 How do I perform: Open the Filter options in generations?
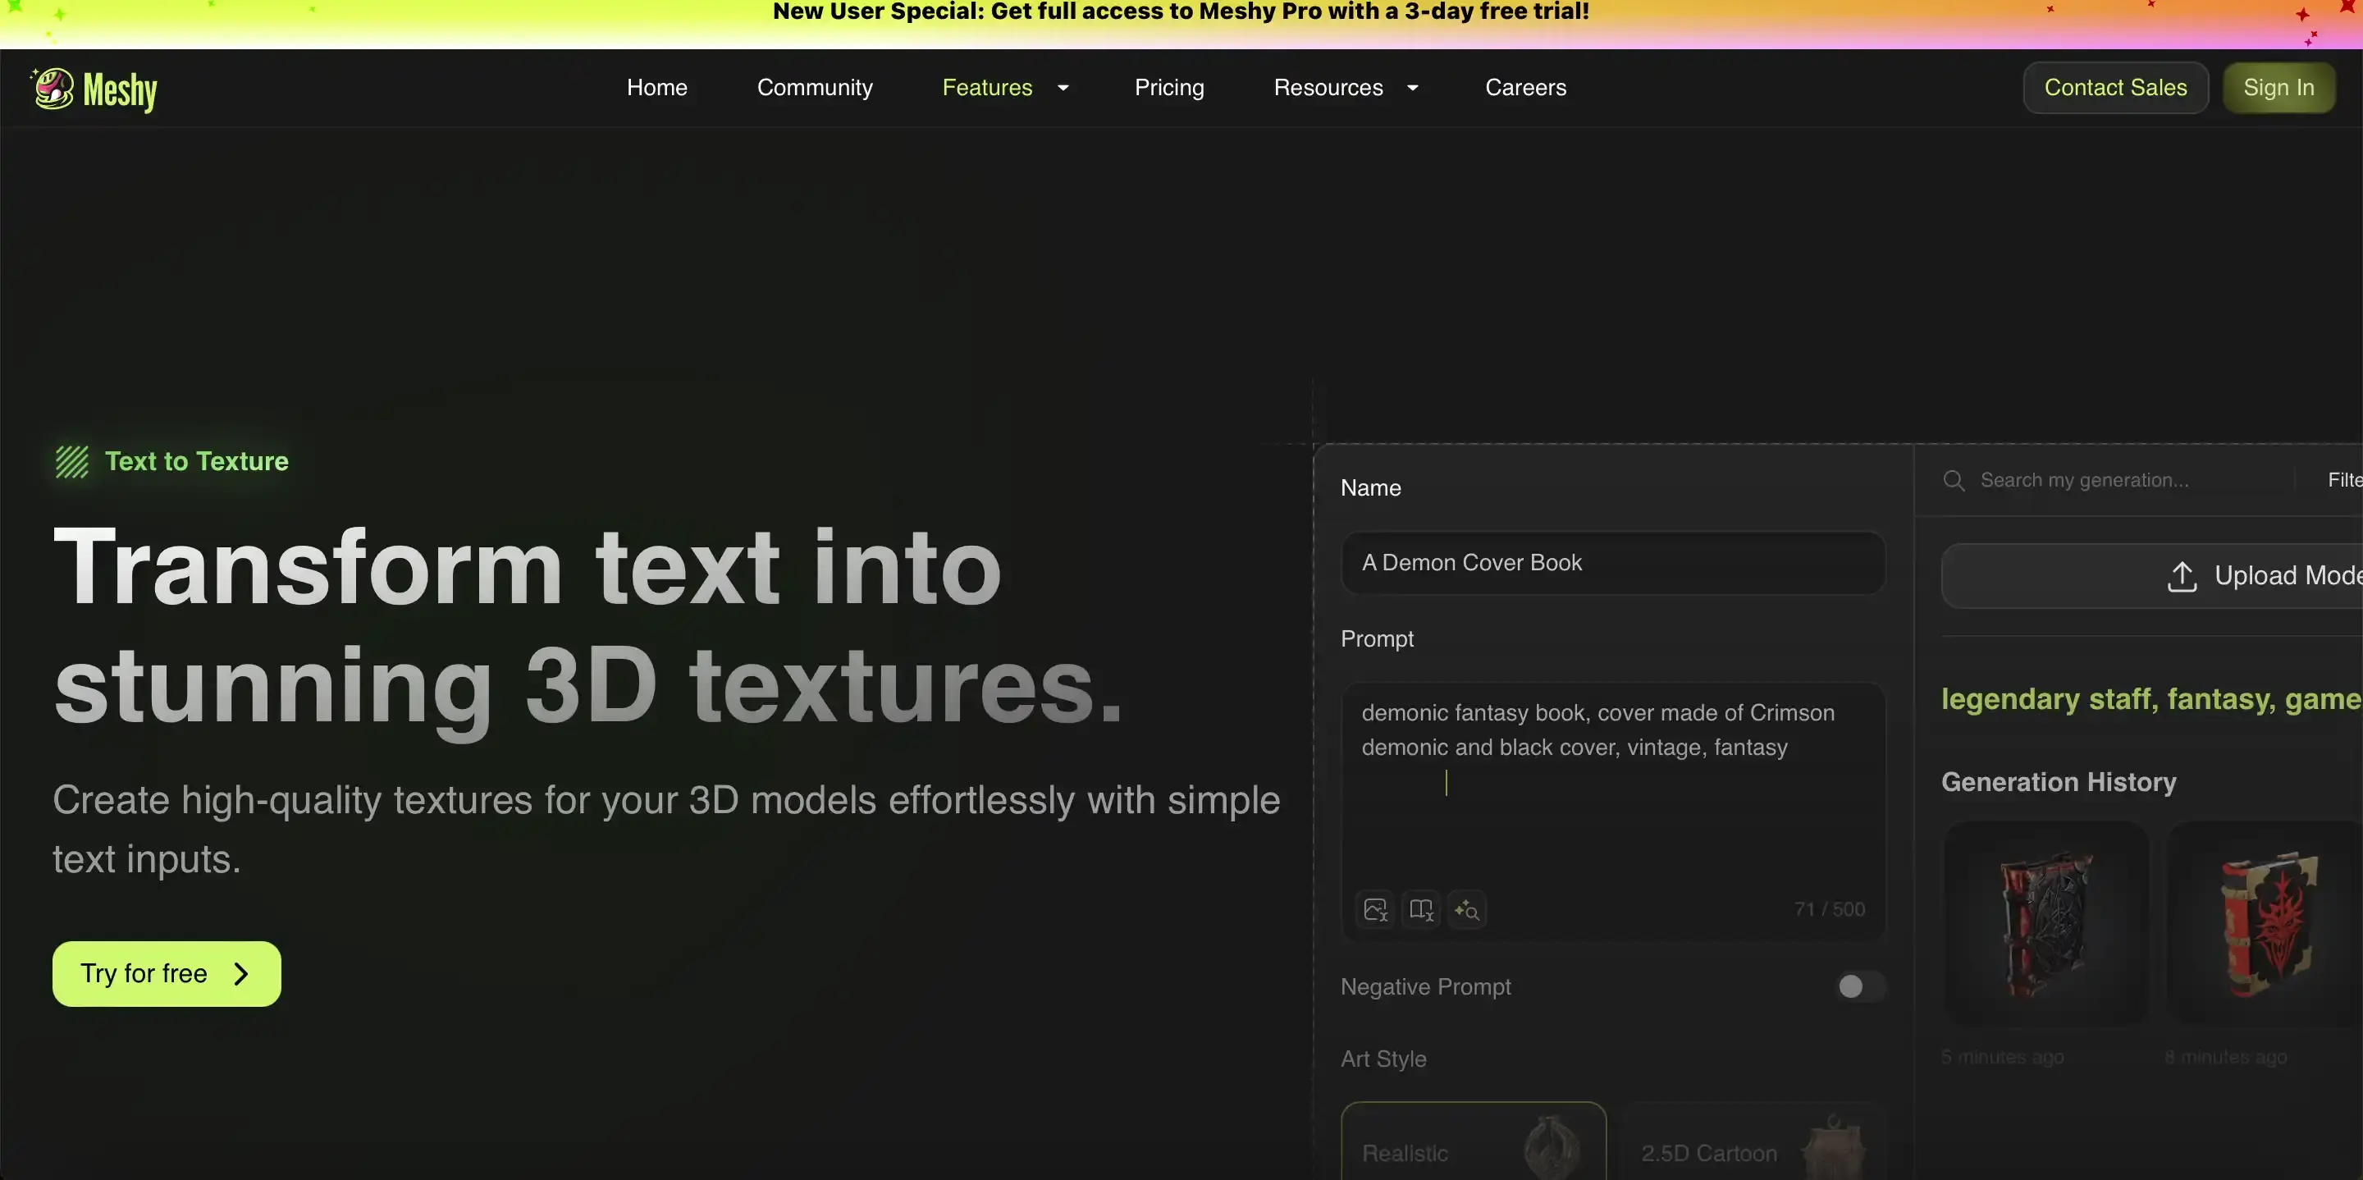(x=2342, y=480)
